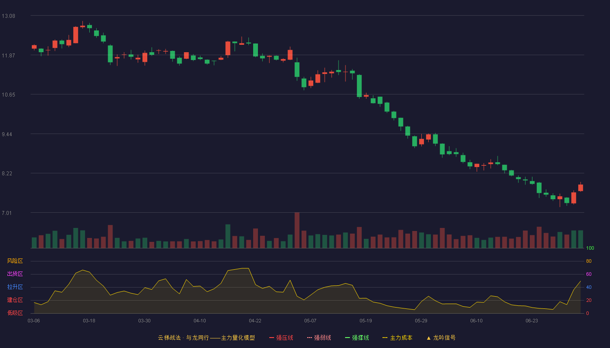Toggle the 云梯战法 主力量化模型 legend entry

pos(207,338)
